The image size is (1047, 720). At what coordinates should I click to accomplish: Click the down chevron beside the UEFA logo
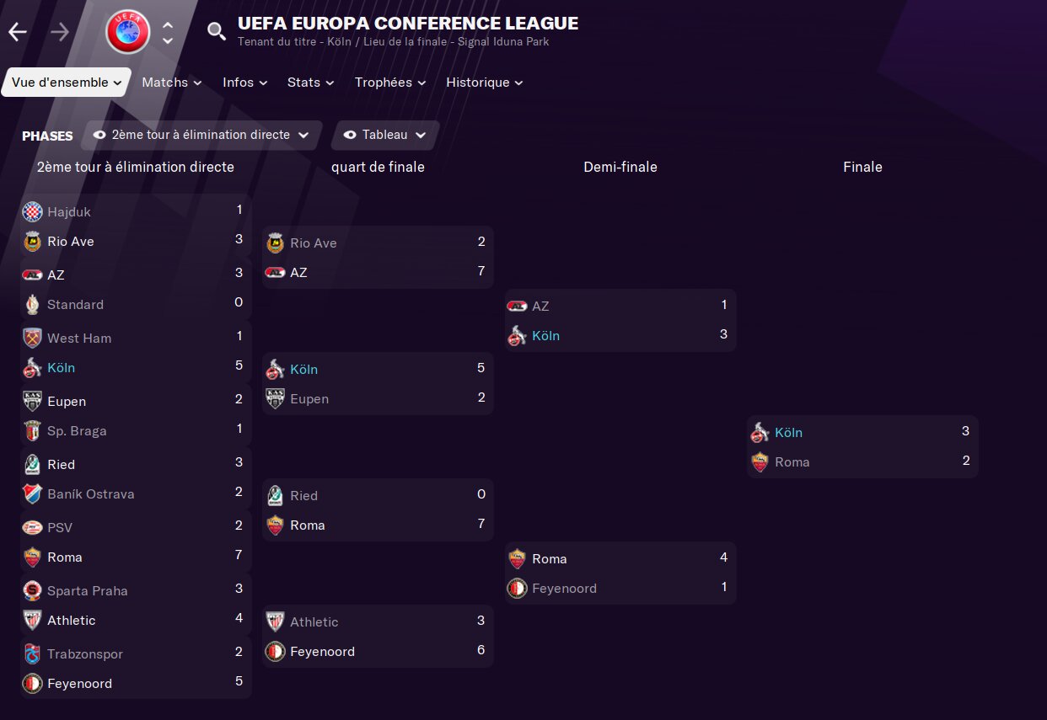coord(168,40)
